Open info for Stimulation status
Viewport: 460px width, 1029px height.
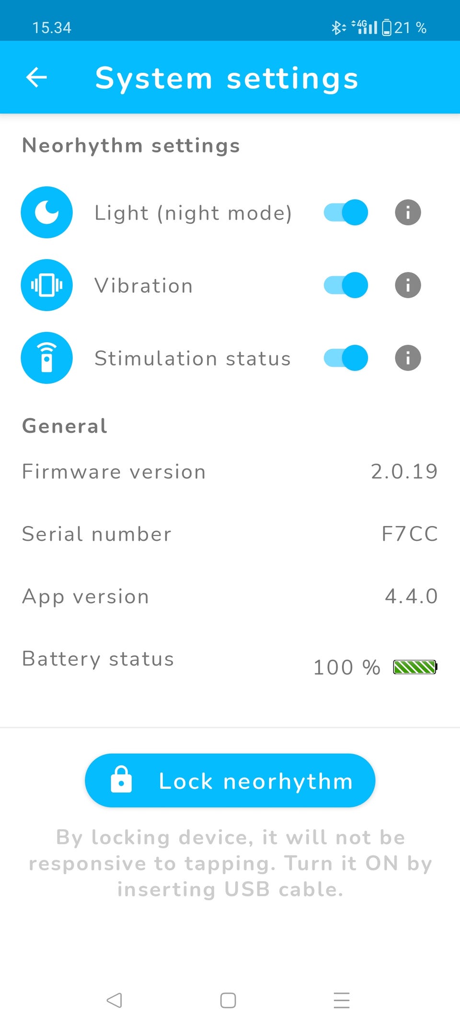tap(408, 358)
